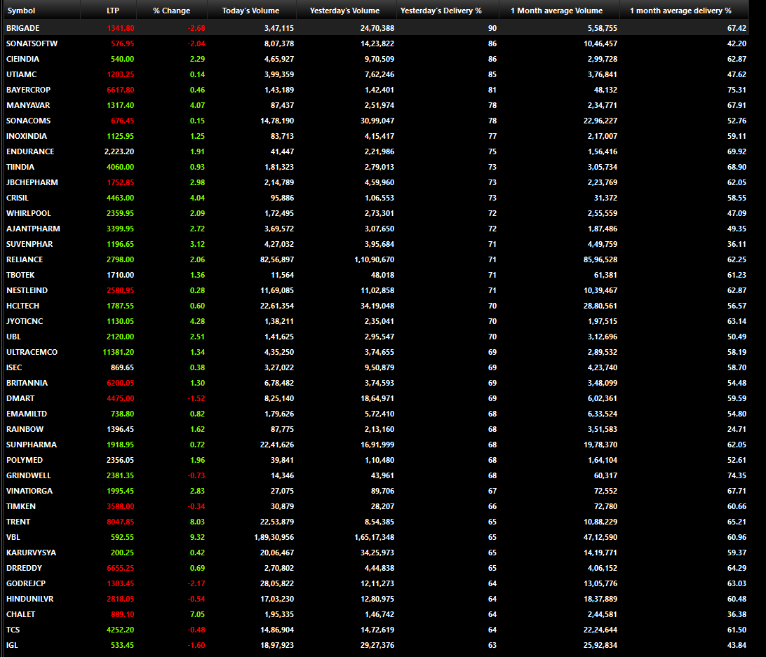766x657 pixels.
Task: Click the GRINDWELL symbol
Action: (x=28, y=476)
